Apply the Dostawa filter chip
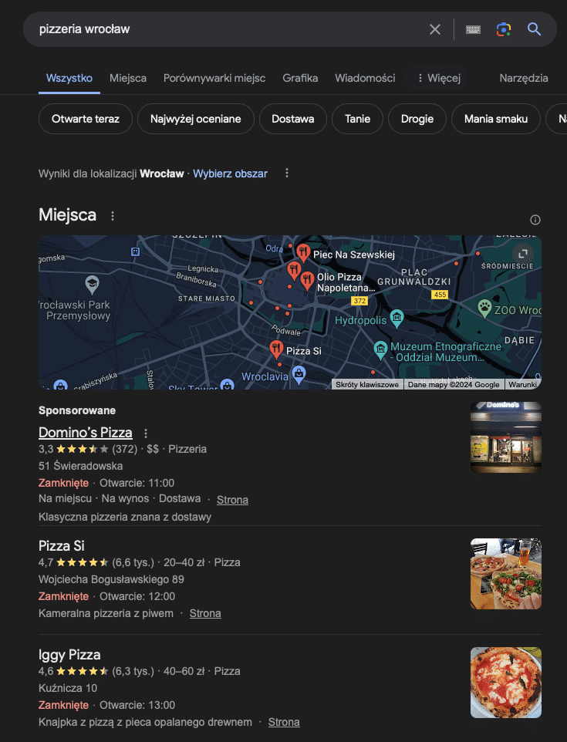This screenshot has height=742, width=567. [x=292, y=119]
